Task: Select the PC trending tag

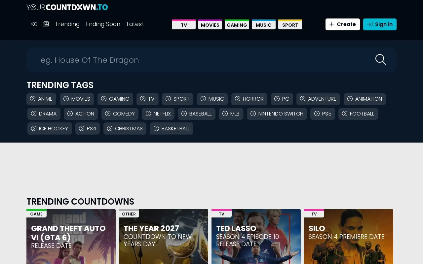Action: [x=282, y=99]
